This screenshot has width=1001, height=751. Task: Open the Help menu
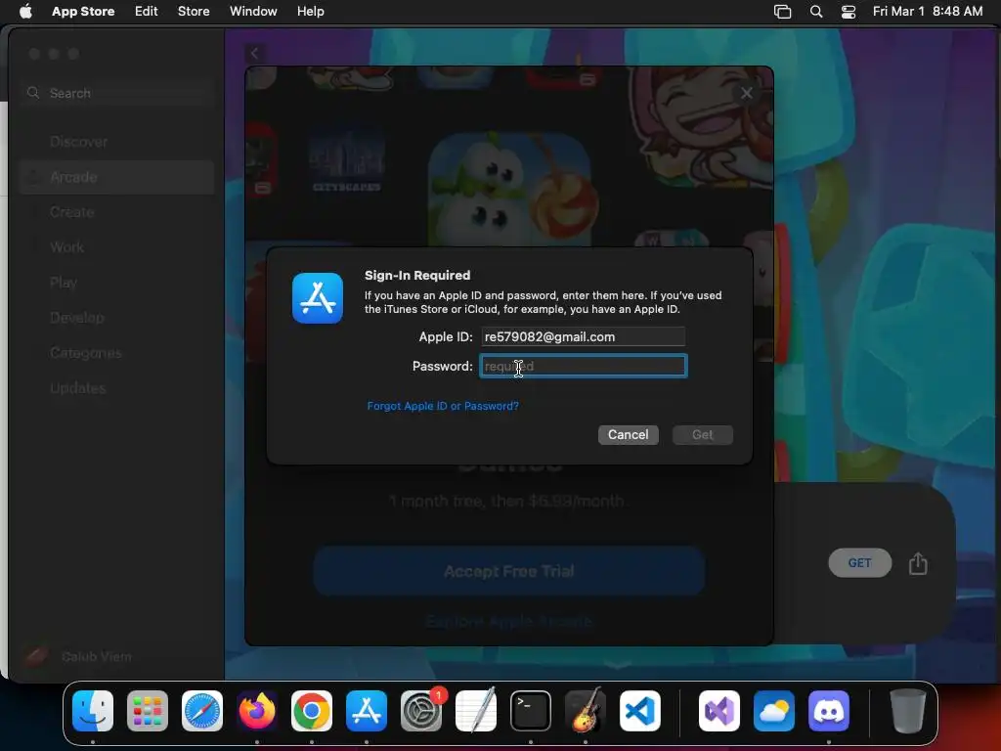pos(310,11)
